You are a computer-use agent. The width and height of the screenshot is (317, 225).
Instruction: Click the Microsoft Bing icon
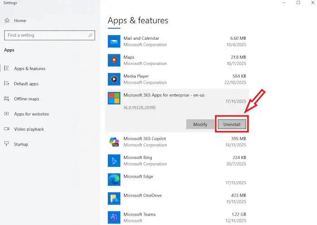114,160
